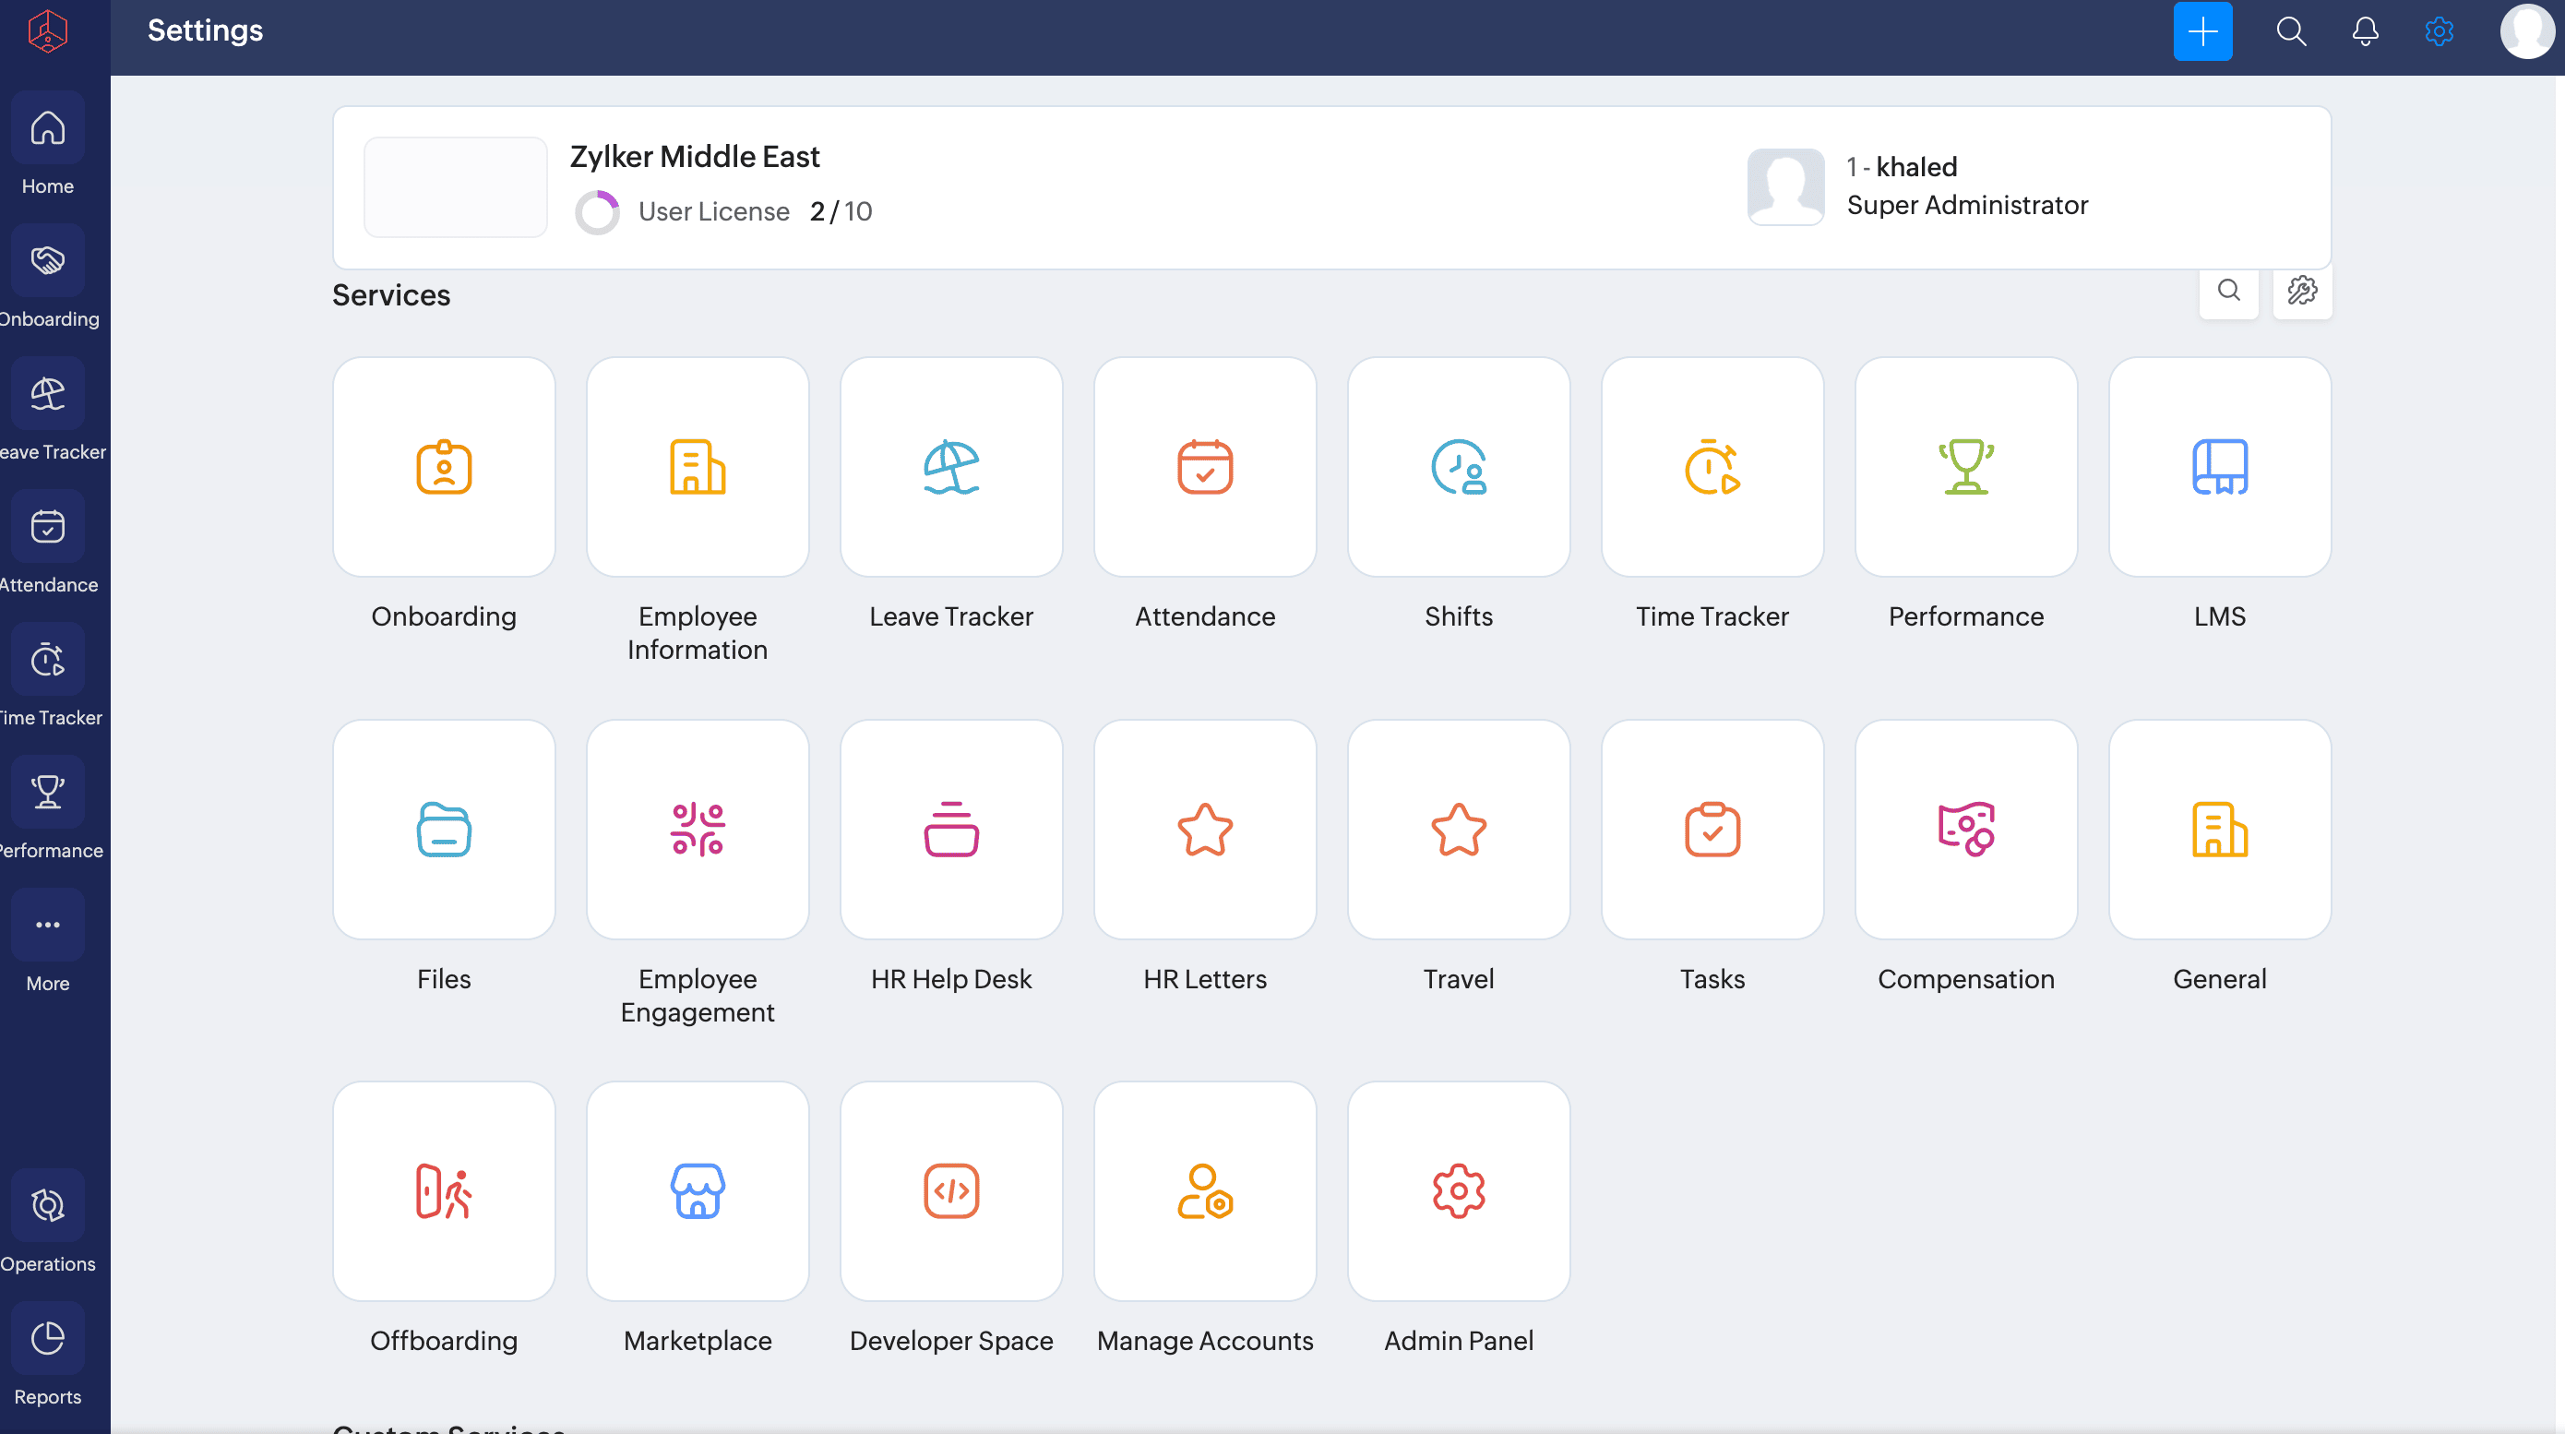This screenshot has width=2565, height=1434.
Task: Open Employee Engagement settings
Action: 697,830
